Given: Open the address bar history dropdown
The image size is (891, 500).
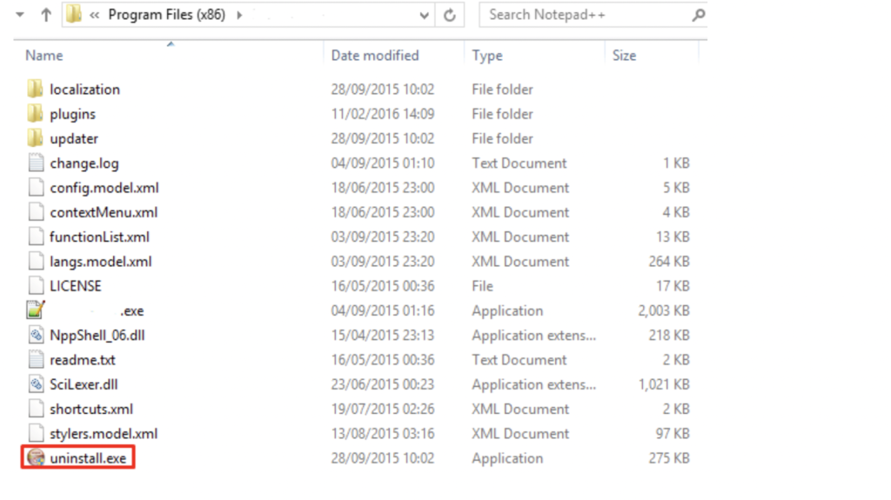Looking at the screenshot, I should pos(424,15).
